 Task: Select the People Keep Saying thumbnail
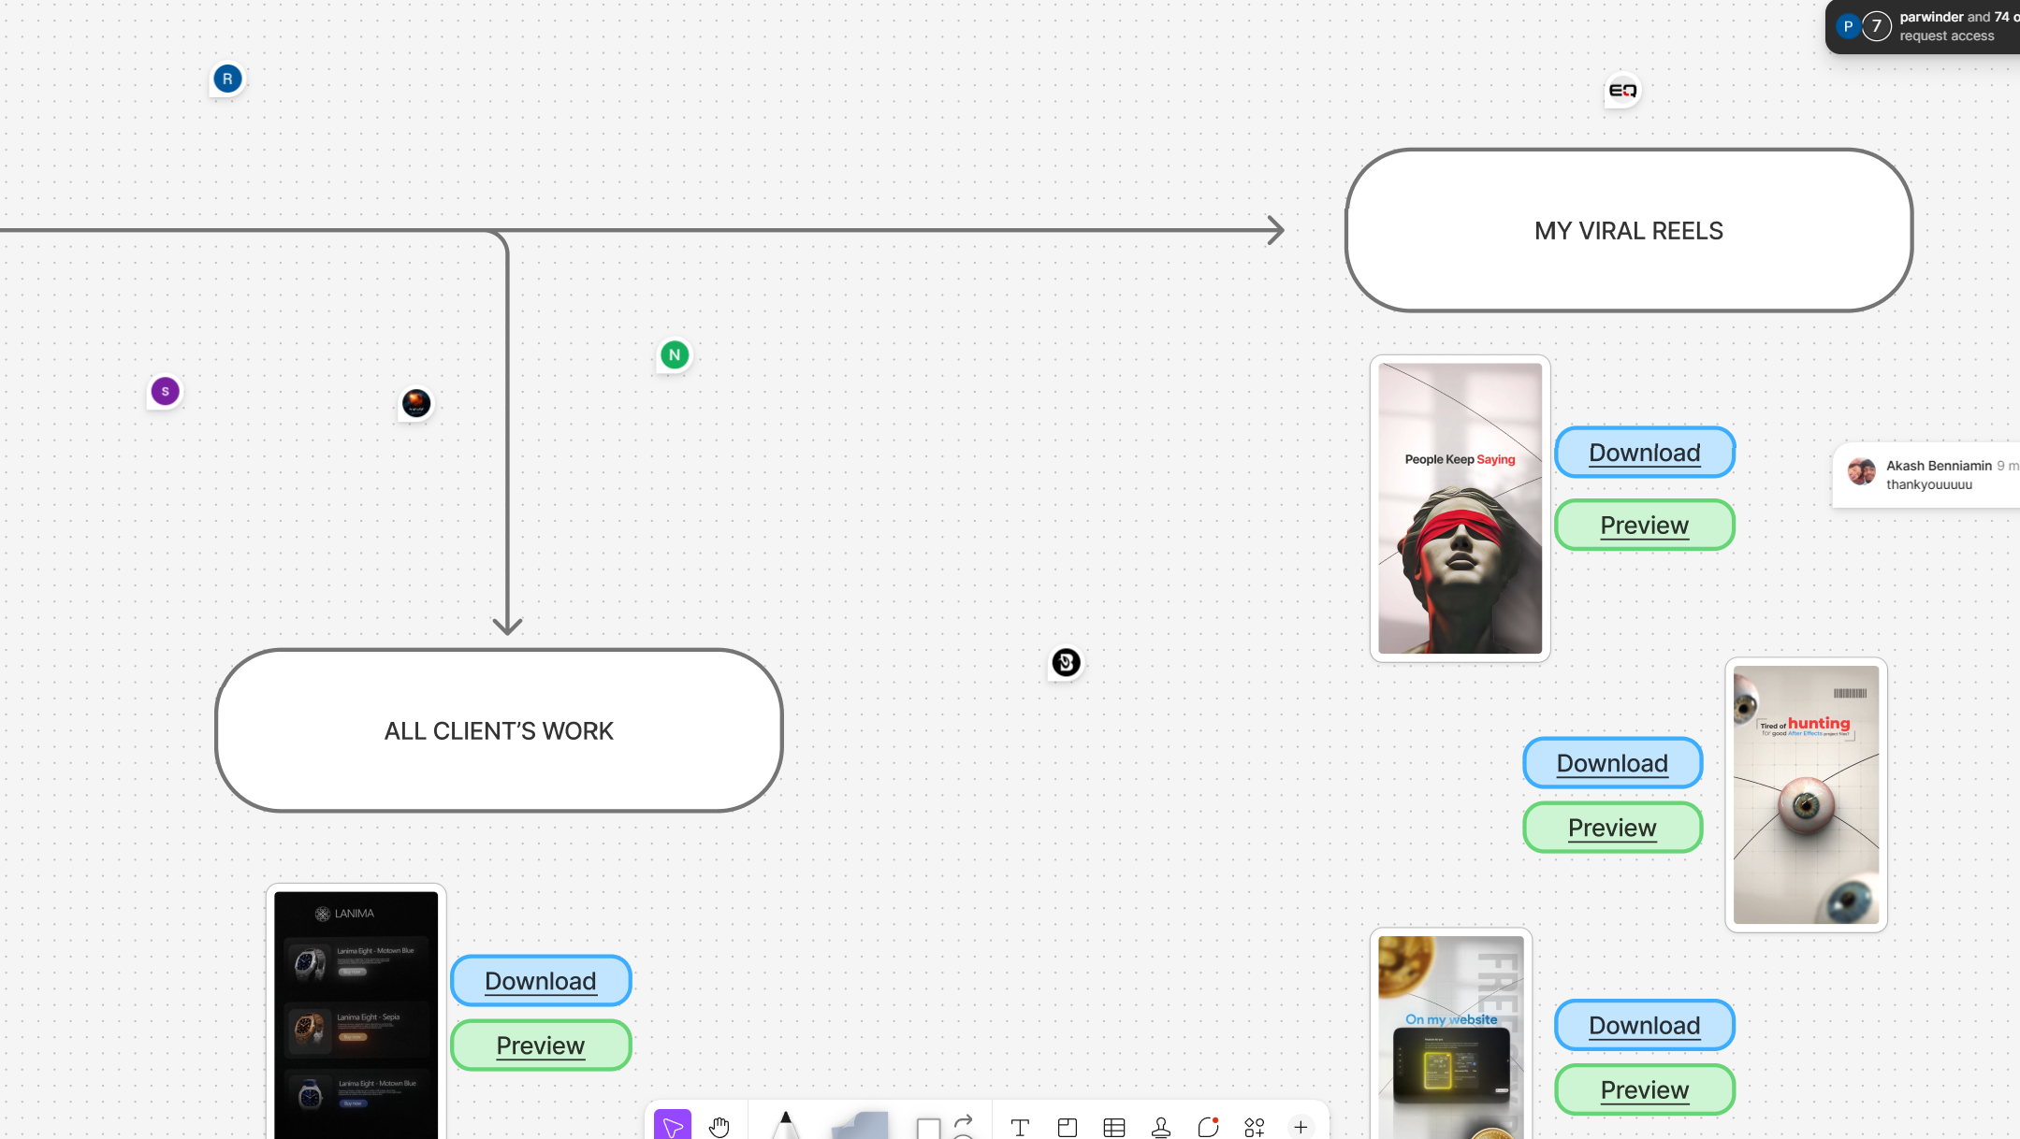pos(1460,509)
